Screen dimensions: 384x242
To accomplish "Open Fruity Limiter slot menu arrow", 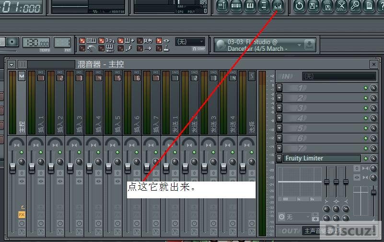I will [279, 158].
